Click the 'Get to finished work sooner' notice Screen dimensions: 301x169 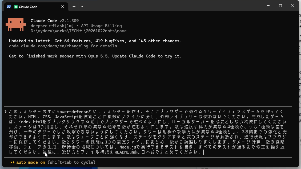(x=95, y=56)
